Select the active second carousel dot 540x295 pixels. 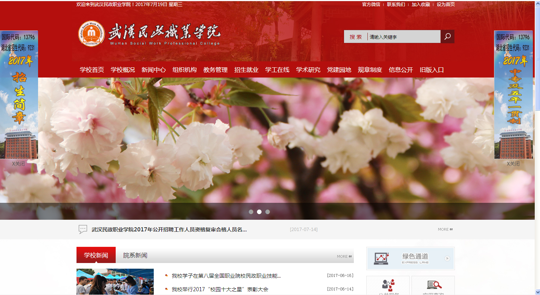pyautogui.click(x=259, y=212)
